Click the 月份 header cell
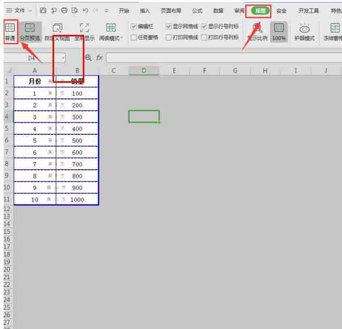 click(35, 81)
